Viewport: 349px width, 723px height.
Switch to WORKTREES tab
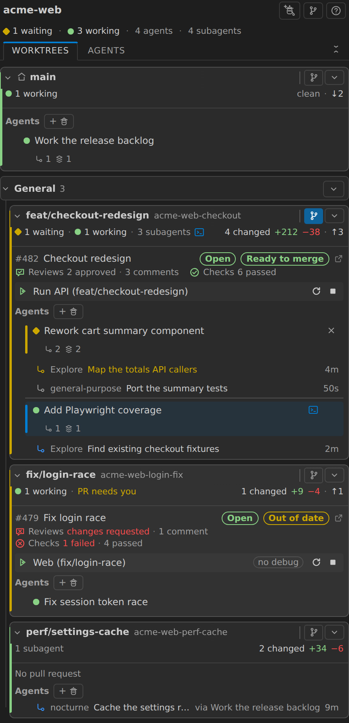tap(40, 51)
